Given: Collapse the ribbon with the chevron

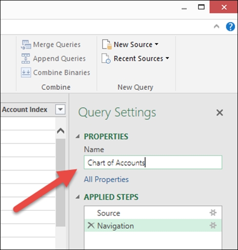Looking at the screenshot, I should 217,26.
